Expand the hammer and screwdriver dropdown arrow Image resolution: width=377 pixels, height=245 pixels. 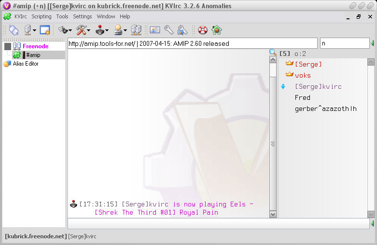click(x=89, y=30)
